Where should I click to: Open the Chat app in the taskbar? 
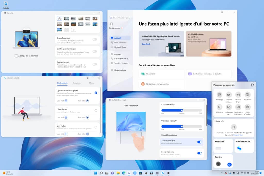(112, 173)
